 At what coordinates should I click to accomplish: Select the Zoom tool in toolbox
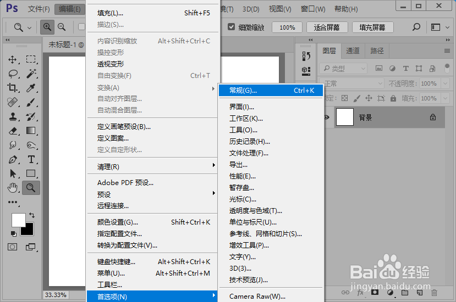(31, 188)
